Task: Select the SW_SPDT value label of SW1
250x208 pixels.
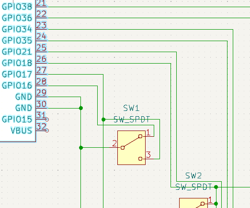Action: coord(132,120)
